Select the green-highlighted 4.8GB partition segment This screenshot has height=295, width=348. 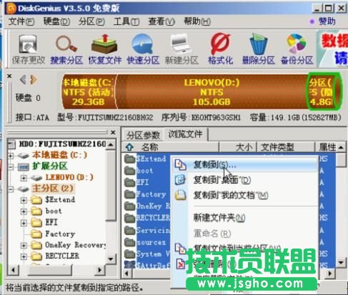pos(324,92)
